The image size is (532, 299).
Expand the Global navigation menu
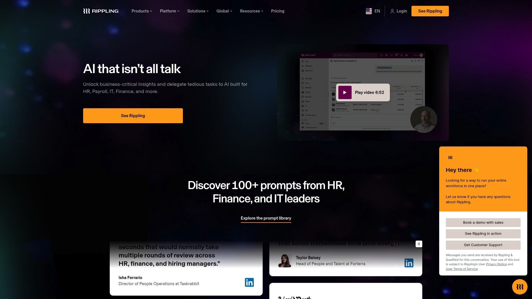[x=224, y=11]
